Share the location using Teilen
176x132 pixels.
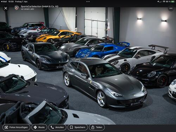coord(97,127)
